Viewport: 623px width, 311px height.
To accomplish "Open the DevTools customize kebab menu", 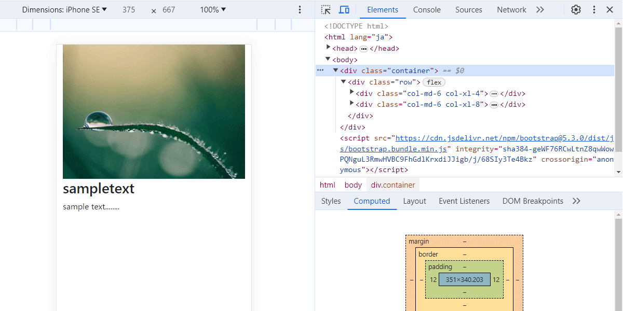I will [594, 10].
